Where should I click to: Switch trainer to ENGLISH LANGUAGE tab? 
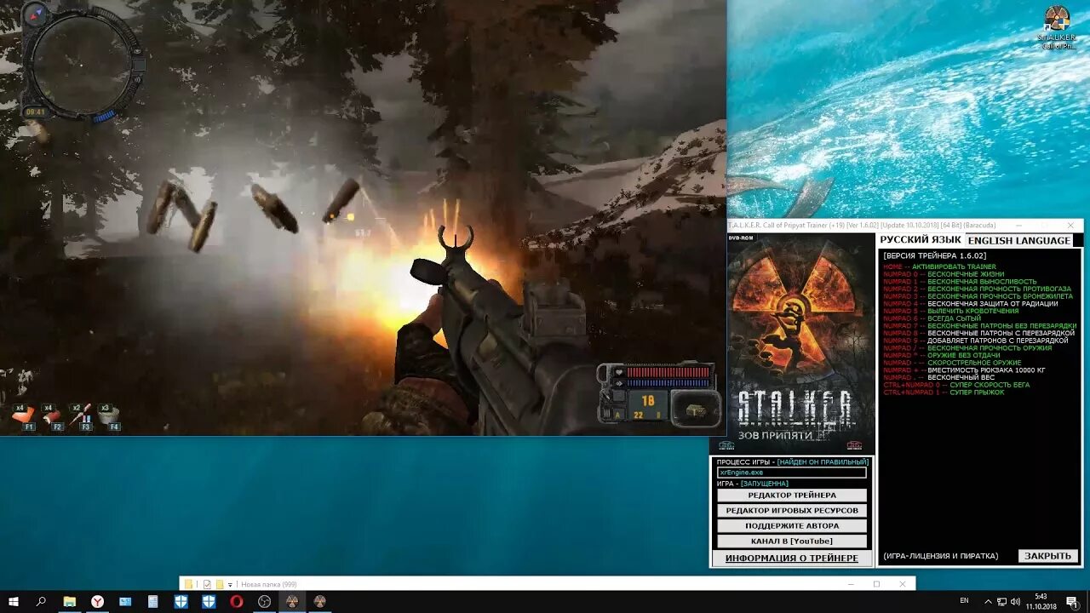[x=1018, y=241]
